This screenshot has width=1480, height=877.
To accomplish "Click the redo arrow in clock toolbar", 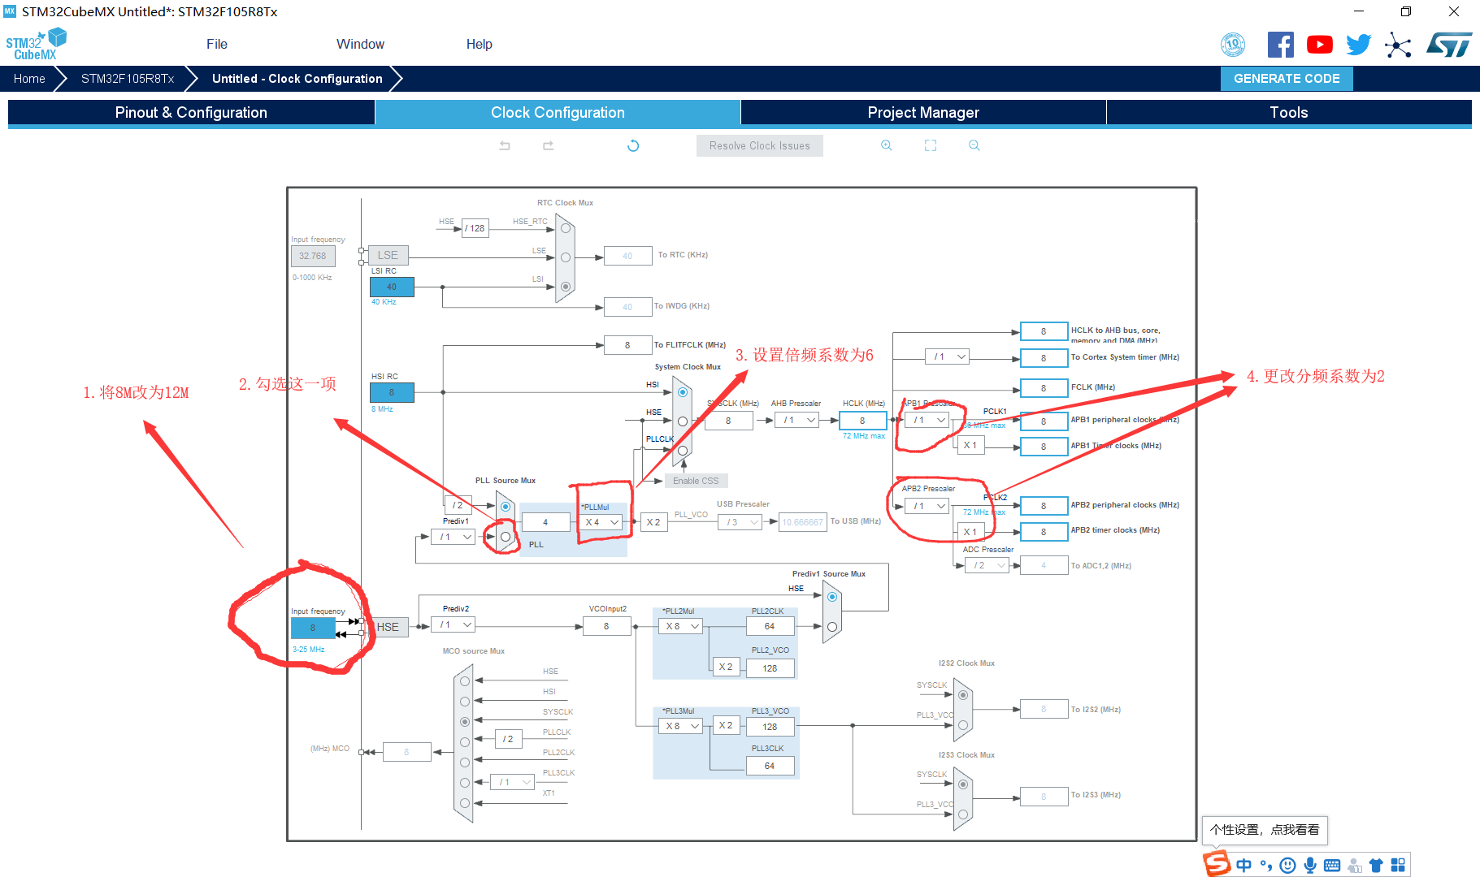I will [x=549, y=145].
